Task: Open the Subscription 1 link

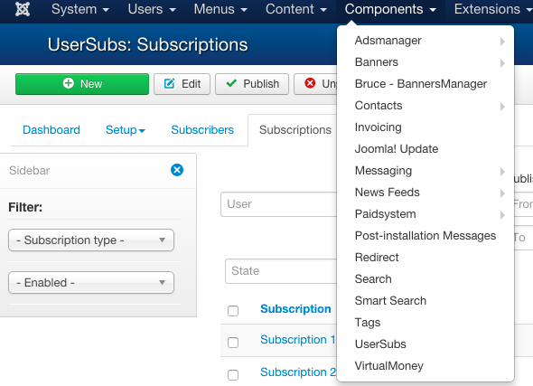Action: (298, 339)
